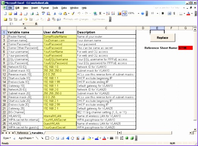Open the File menu
Viewport: 198px width, 146px height.
[x=10, y=8]
